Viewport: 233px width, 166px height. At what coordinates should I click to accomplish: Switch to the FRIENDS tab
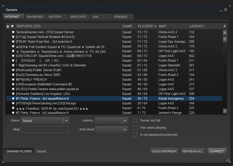click(x=123, y=17)
